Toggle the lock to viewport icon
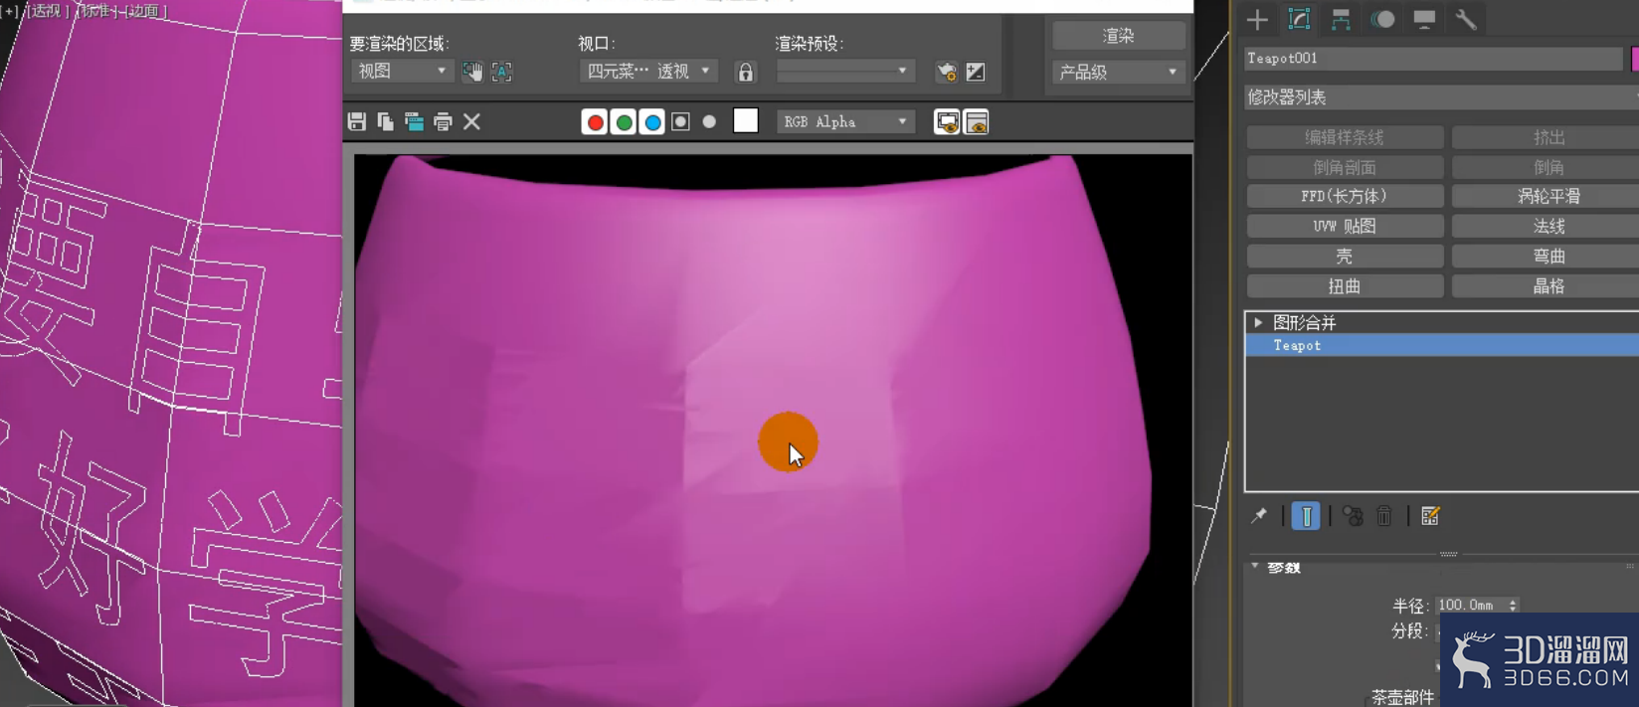This screenshot has height=707, width=1639. 745,71
